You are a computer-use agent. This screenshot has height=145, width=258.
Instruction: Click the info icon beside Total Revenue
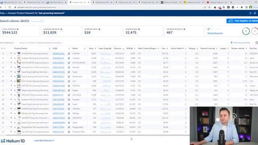(18, 29)
